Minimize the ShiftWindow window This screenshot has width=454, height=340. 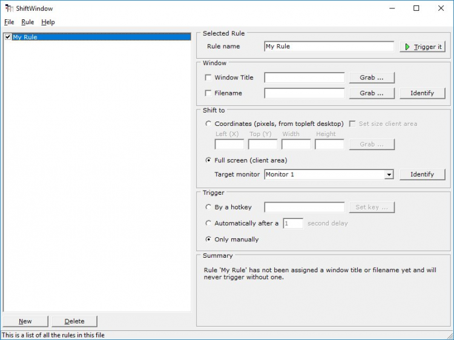392,8
